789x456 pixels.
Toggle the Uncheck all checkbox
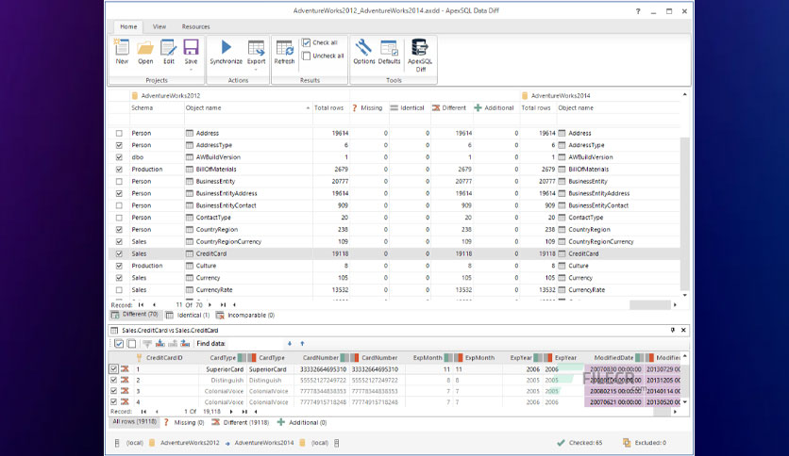point(307,56)
